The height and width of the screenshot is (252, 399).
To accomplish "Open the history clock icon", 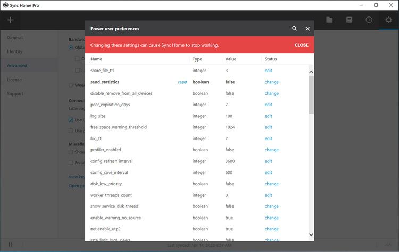I will pos(369,20).
